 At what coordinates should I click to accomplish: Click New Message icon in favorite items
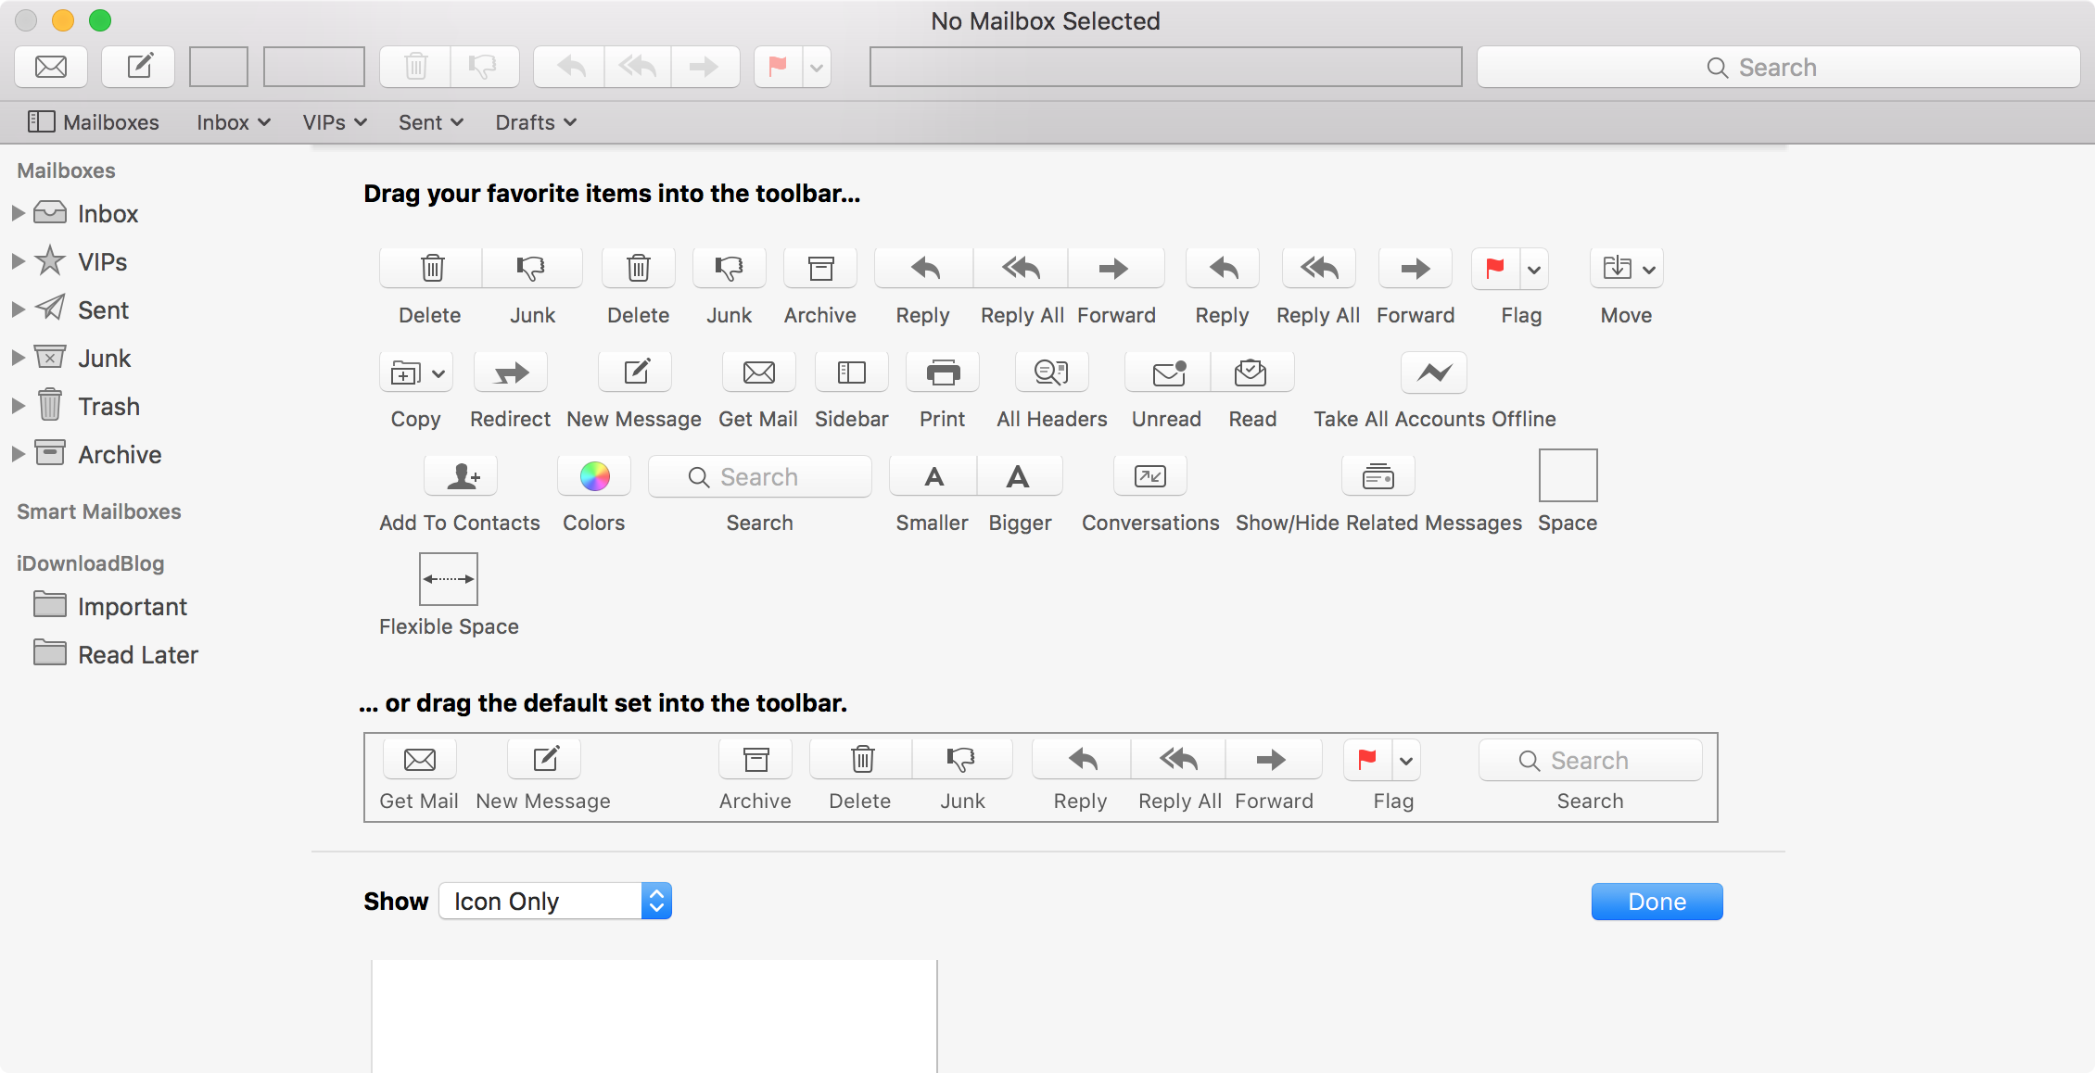635,372
